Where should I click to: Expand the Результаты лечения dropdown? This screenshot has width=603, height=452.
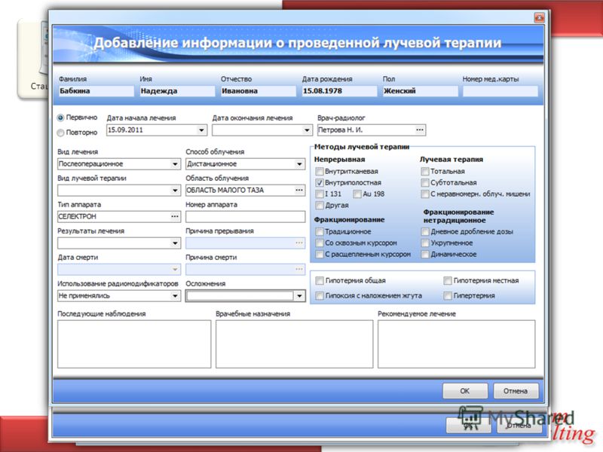pyautogui.click(x=175, y=243)
